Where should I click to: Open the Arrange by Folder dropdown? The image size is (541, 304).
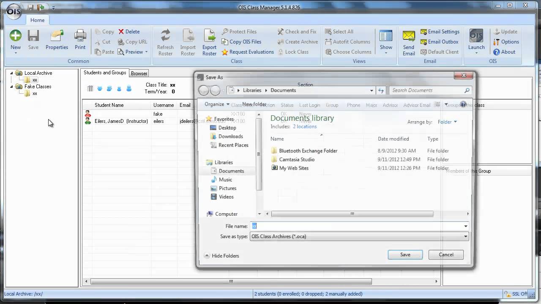(x=447, y=122)
